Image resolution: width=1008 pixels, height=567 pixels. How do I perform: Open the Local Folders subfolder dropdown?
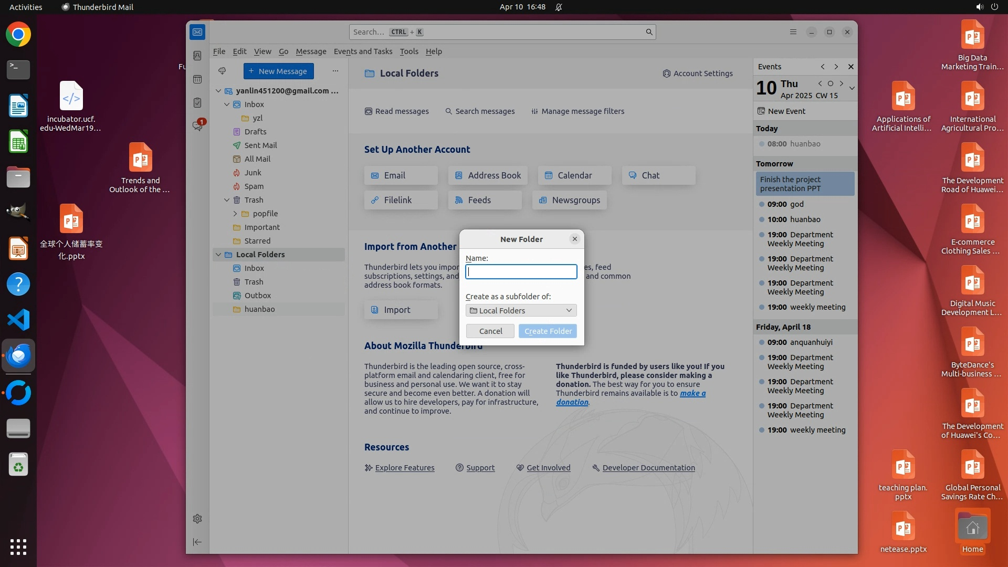(521, 310)
